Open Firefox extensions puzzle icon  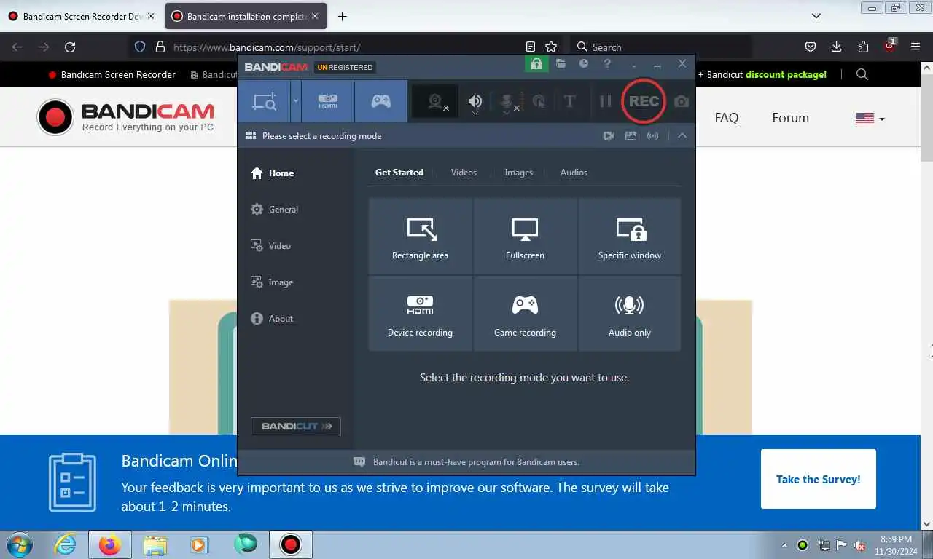click(x=863, y=47)
